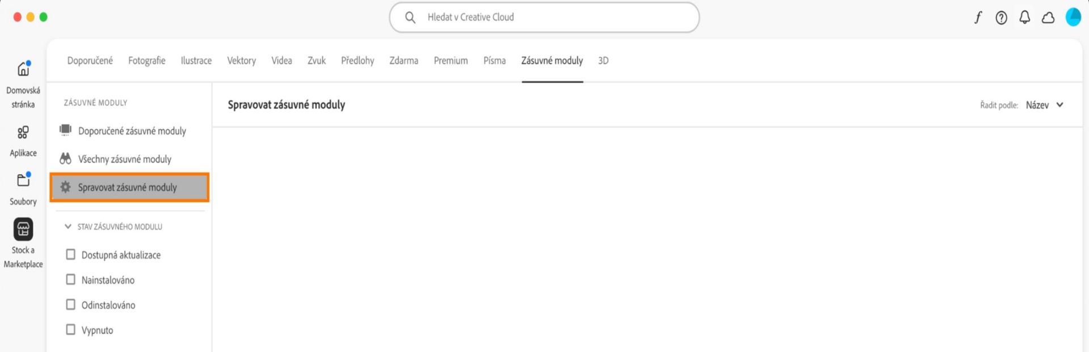Viewport: 1089px width, 352px height.
Task: Collapse the Stav zásuvného modulu section
Action: coord(67,226)
